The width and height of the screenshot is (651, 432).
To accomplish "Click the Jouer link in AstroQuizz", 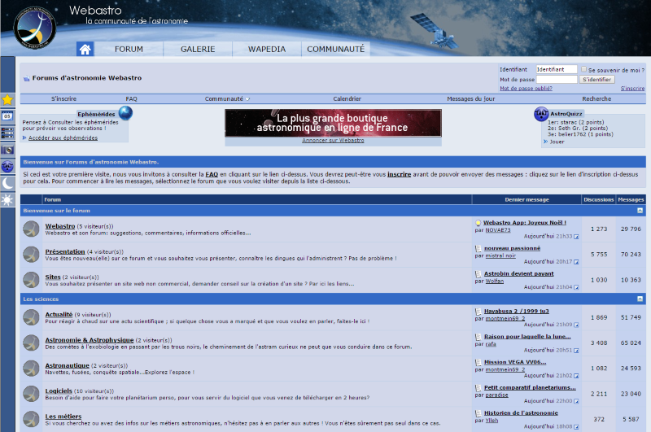I will 557,142.
